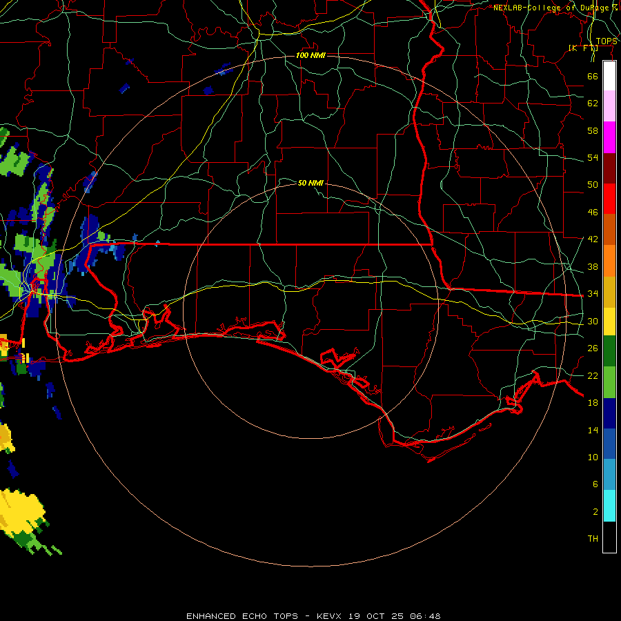Click the dark maroon legend swatch

tap(609, 168)
